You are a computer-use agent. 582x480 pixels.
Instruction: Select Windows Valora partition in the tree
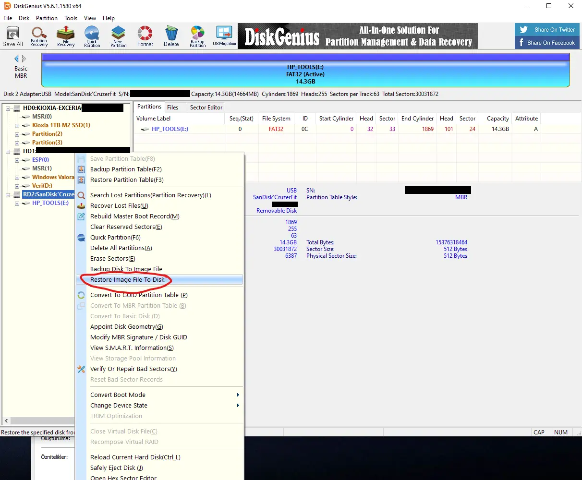53,177
